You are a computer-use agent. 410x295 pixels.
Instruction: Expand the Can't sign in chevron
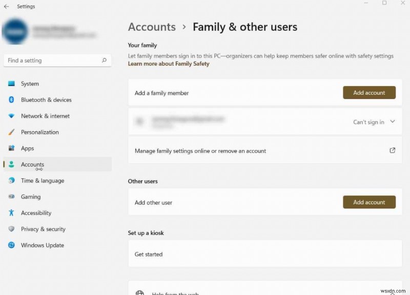coord(393,122)
